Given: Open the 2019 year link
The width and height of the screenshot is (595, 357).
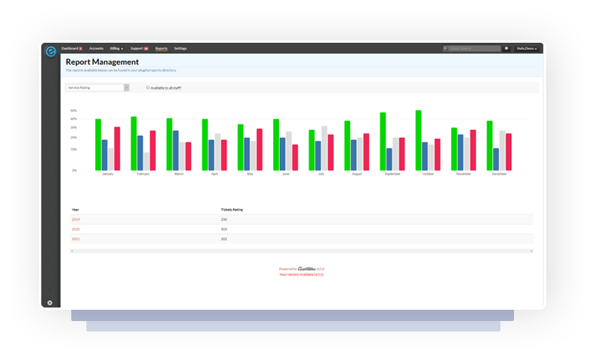Looking at the screenshot, I should (76, 219).
